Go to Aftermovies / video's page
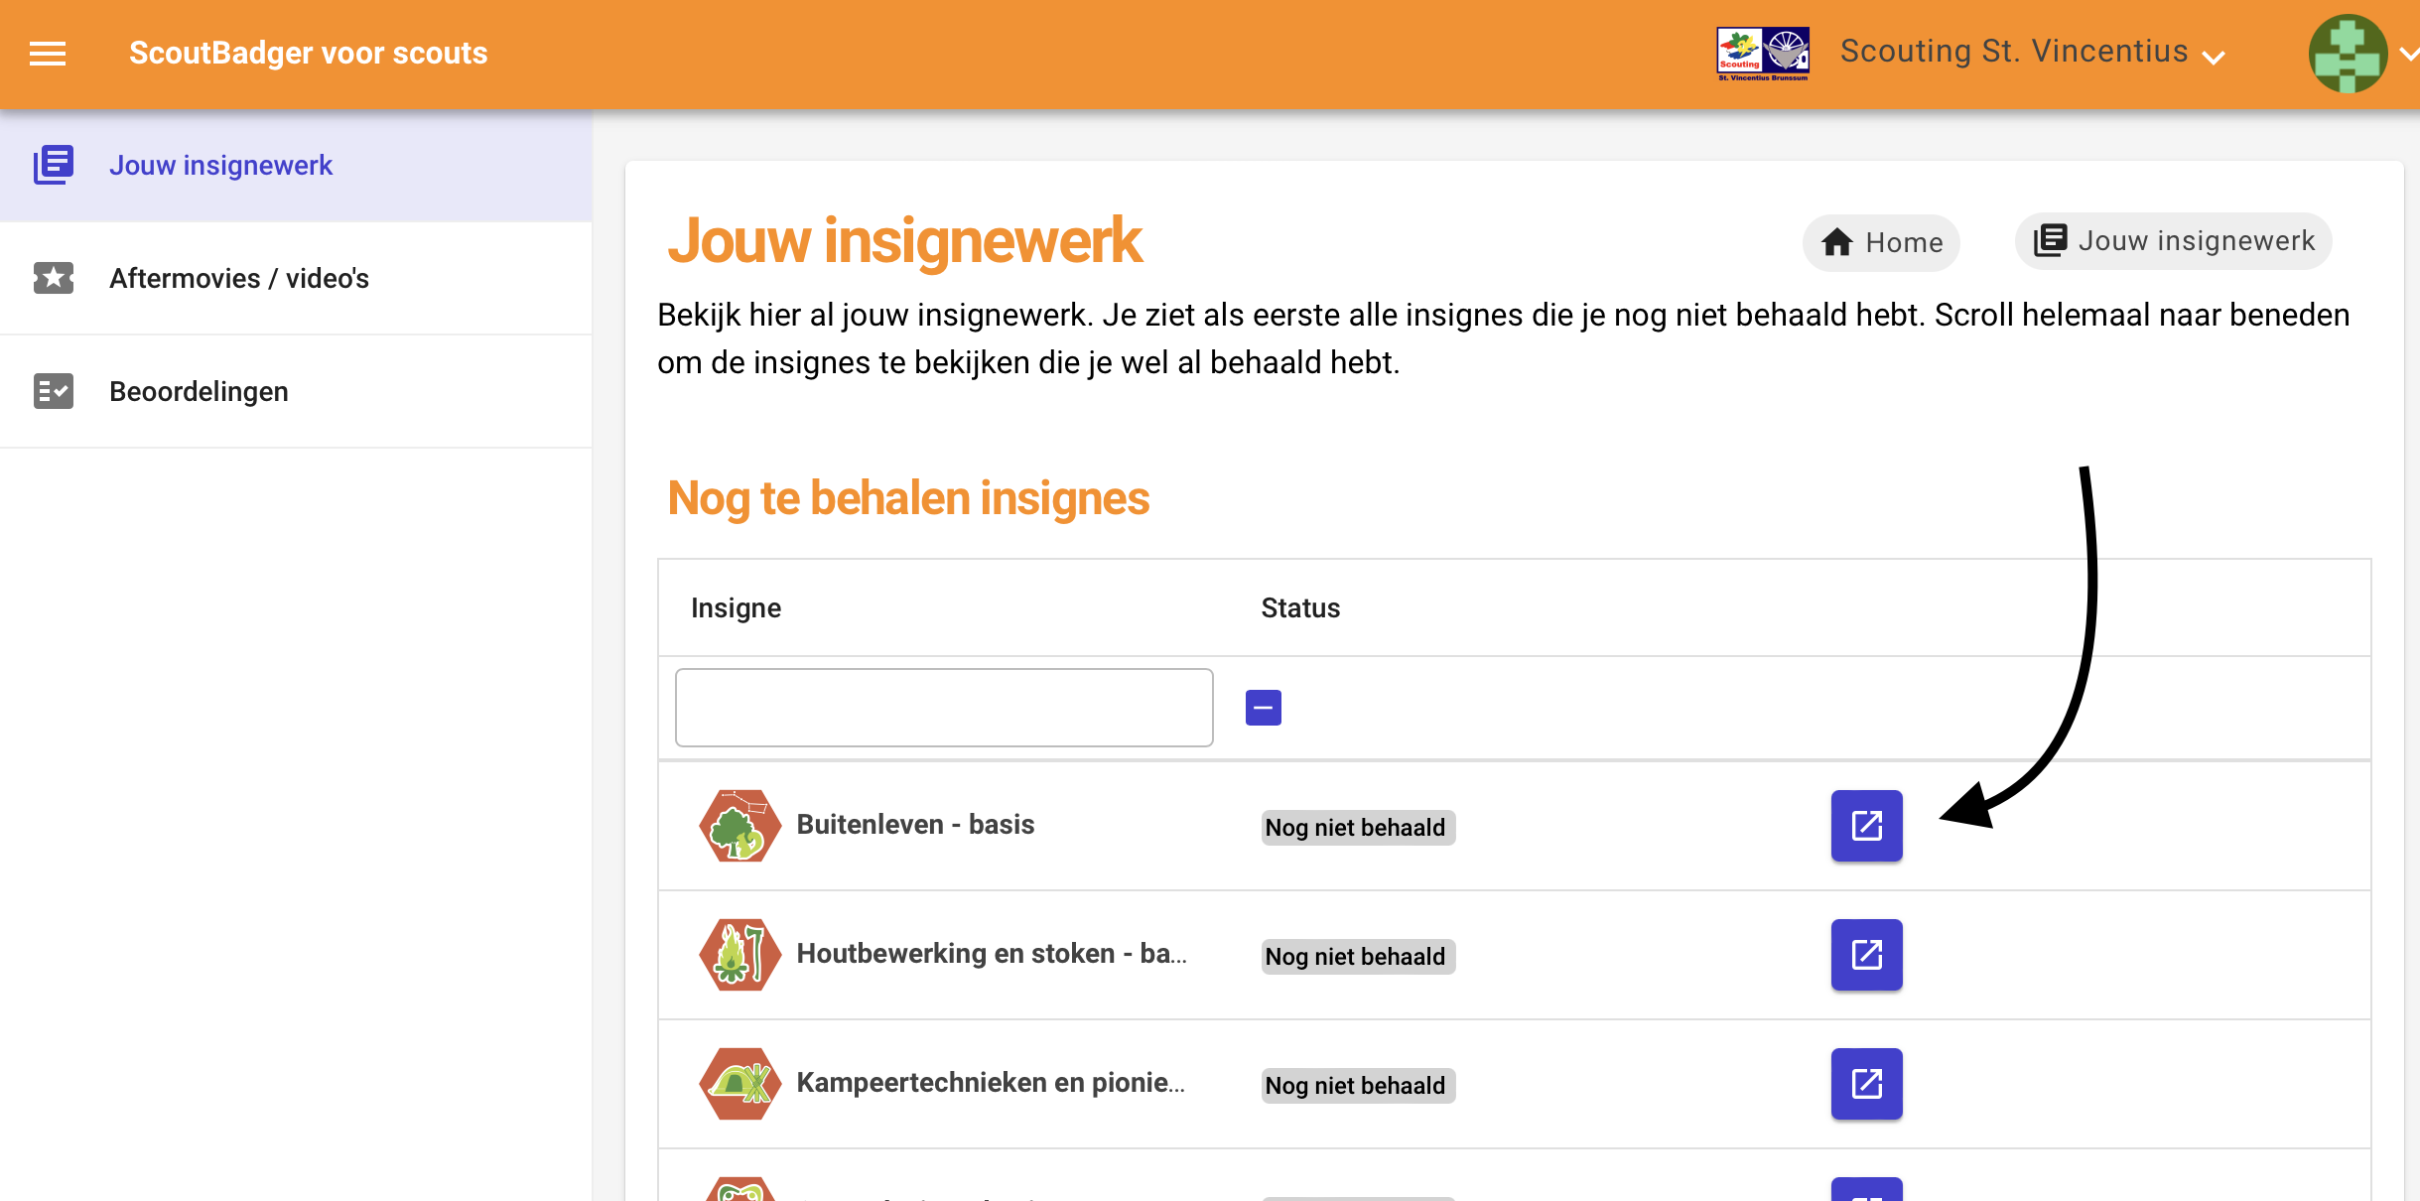 coord(238,278)
